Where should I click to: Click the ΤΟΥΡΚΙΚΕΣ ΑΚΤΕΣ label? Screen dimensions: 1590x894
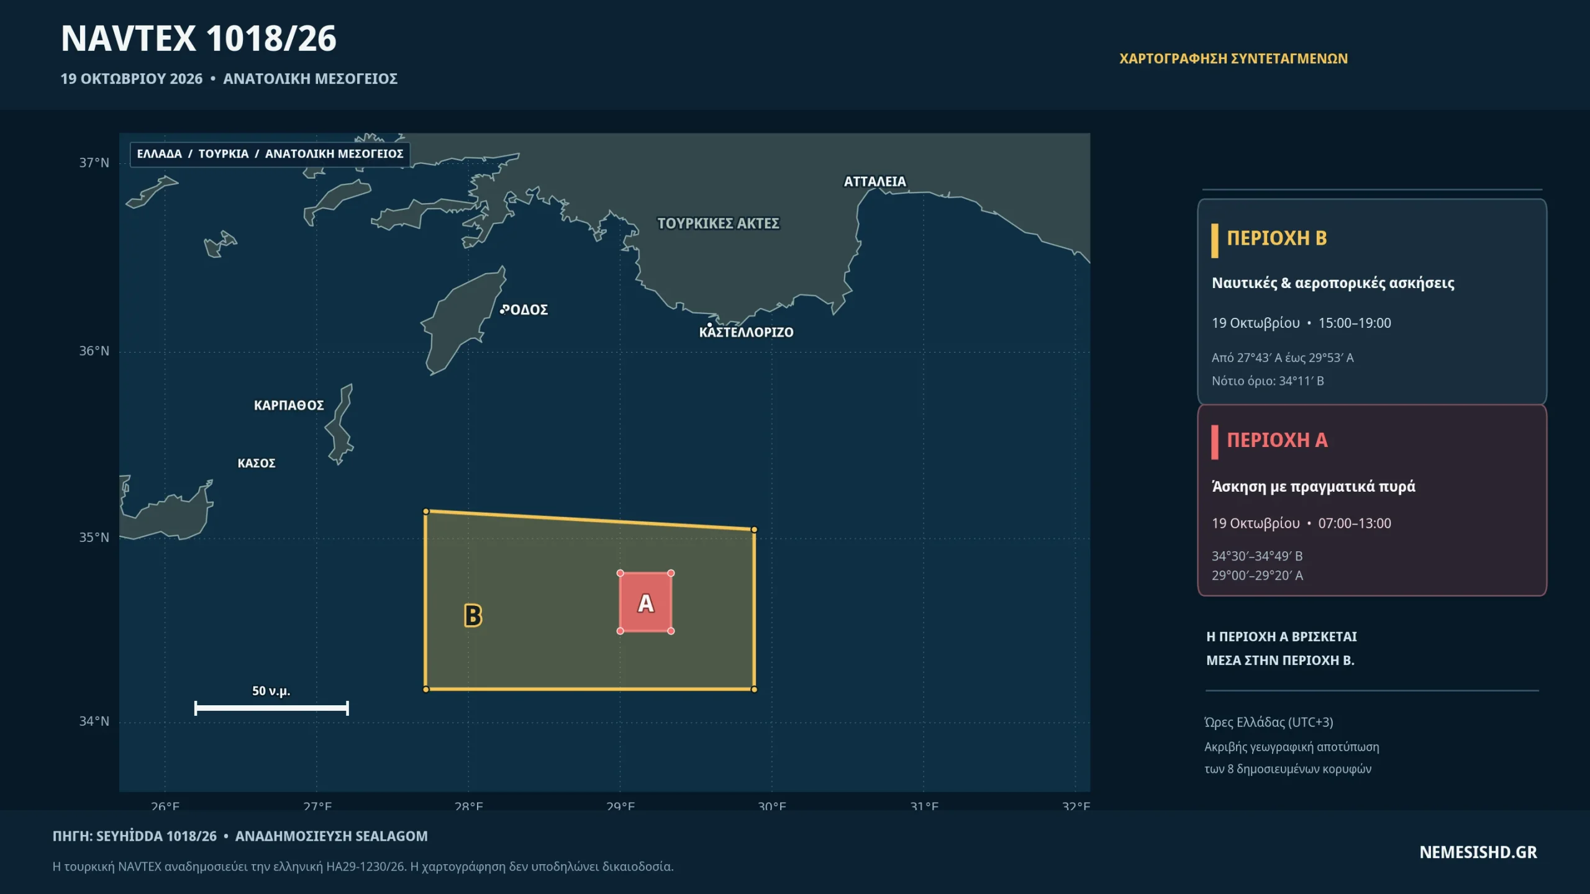coord(718,223)
